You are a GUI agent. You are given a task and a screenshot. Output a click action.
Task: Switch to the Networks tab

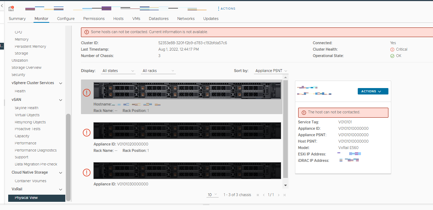click(186, 19)
